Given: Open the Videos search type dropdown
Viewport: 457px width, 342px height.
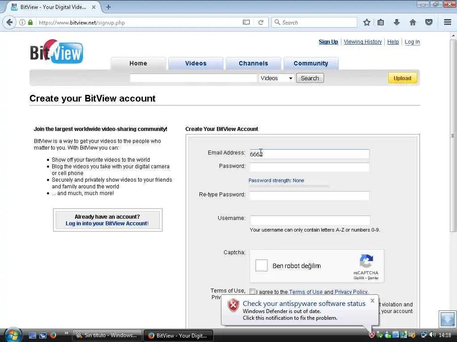Looking at the screenshot, I should click(276, 78).
